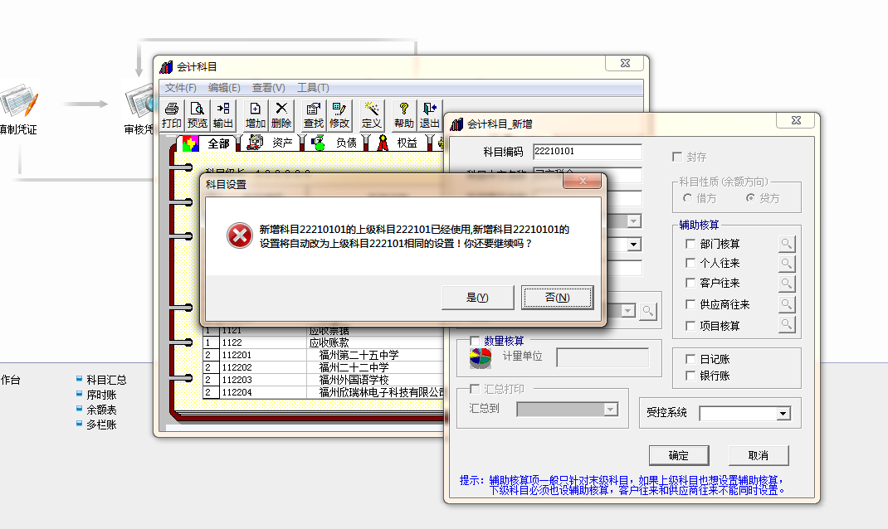
Task: Click the 取消 button
Action: click(759, 455)
